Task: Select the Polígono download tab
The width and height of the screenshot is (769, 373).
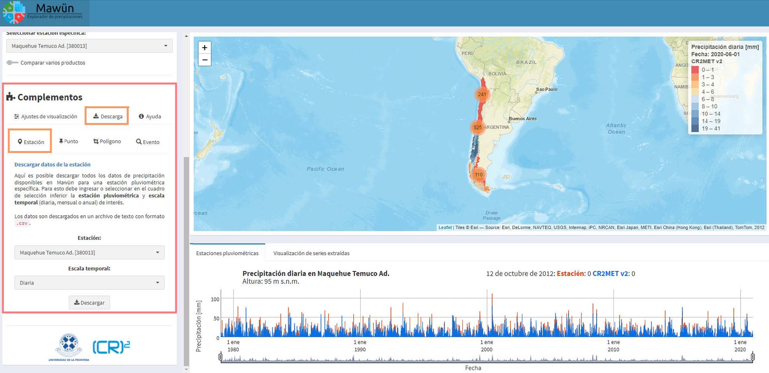Action: click(x=107, y=142)
